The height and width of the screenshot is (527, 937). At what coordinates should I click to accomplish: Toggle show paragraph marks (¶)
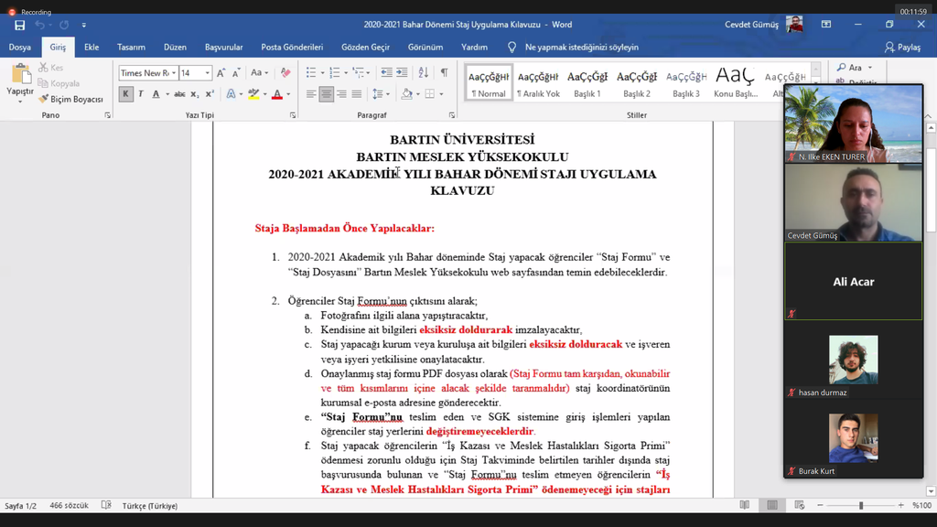tap(444, 73)
